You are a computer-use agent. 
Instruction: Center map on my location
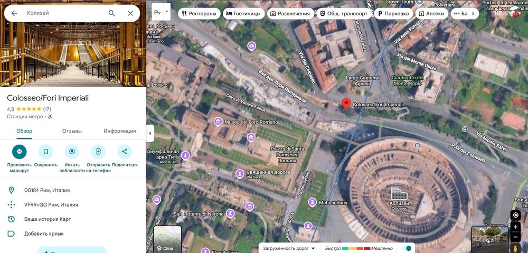(515, 215)
